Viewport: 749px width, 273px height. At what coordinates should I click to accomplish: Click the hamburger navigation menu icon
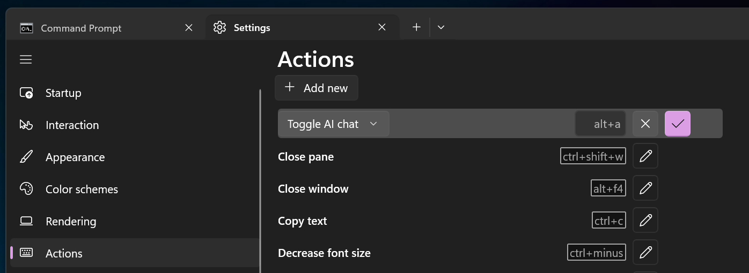26,59
